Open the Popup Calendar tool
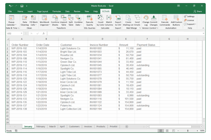Image resolution: width=211 pixels, height=140 pixels. tap(11, 21)
